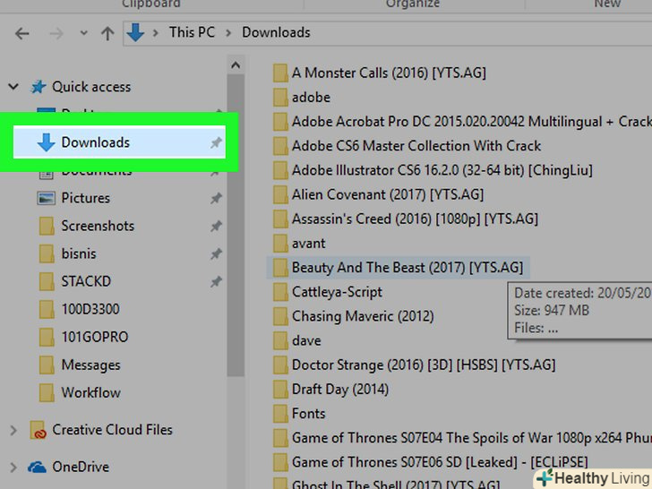The image size is (652, 489).
Task: Open 100D3300 folder in sidebar
Action: coord(90,309)
